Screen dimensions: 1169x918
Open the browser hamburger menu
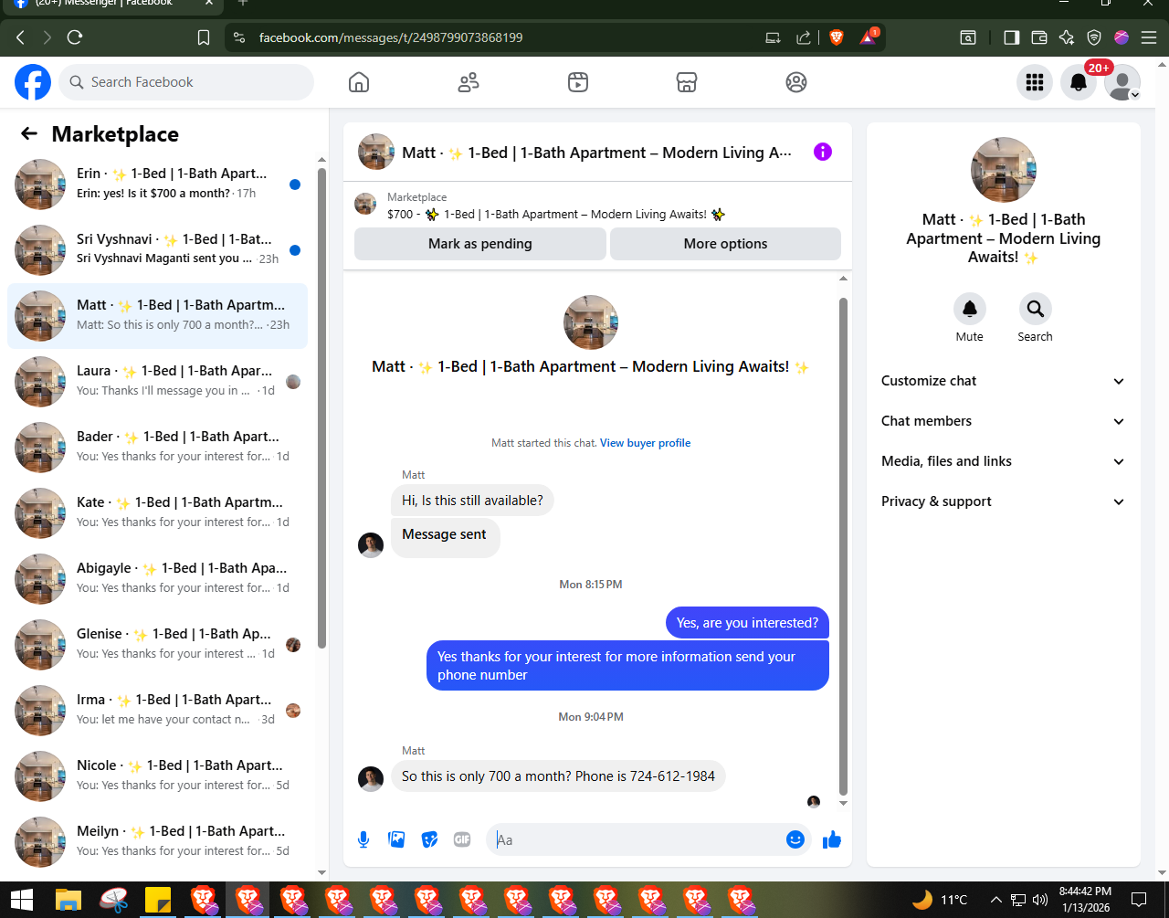click(1149, 37)
